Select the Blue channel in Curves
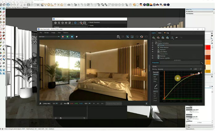 [155, 81]
